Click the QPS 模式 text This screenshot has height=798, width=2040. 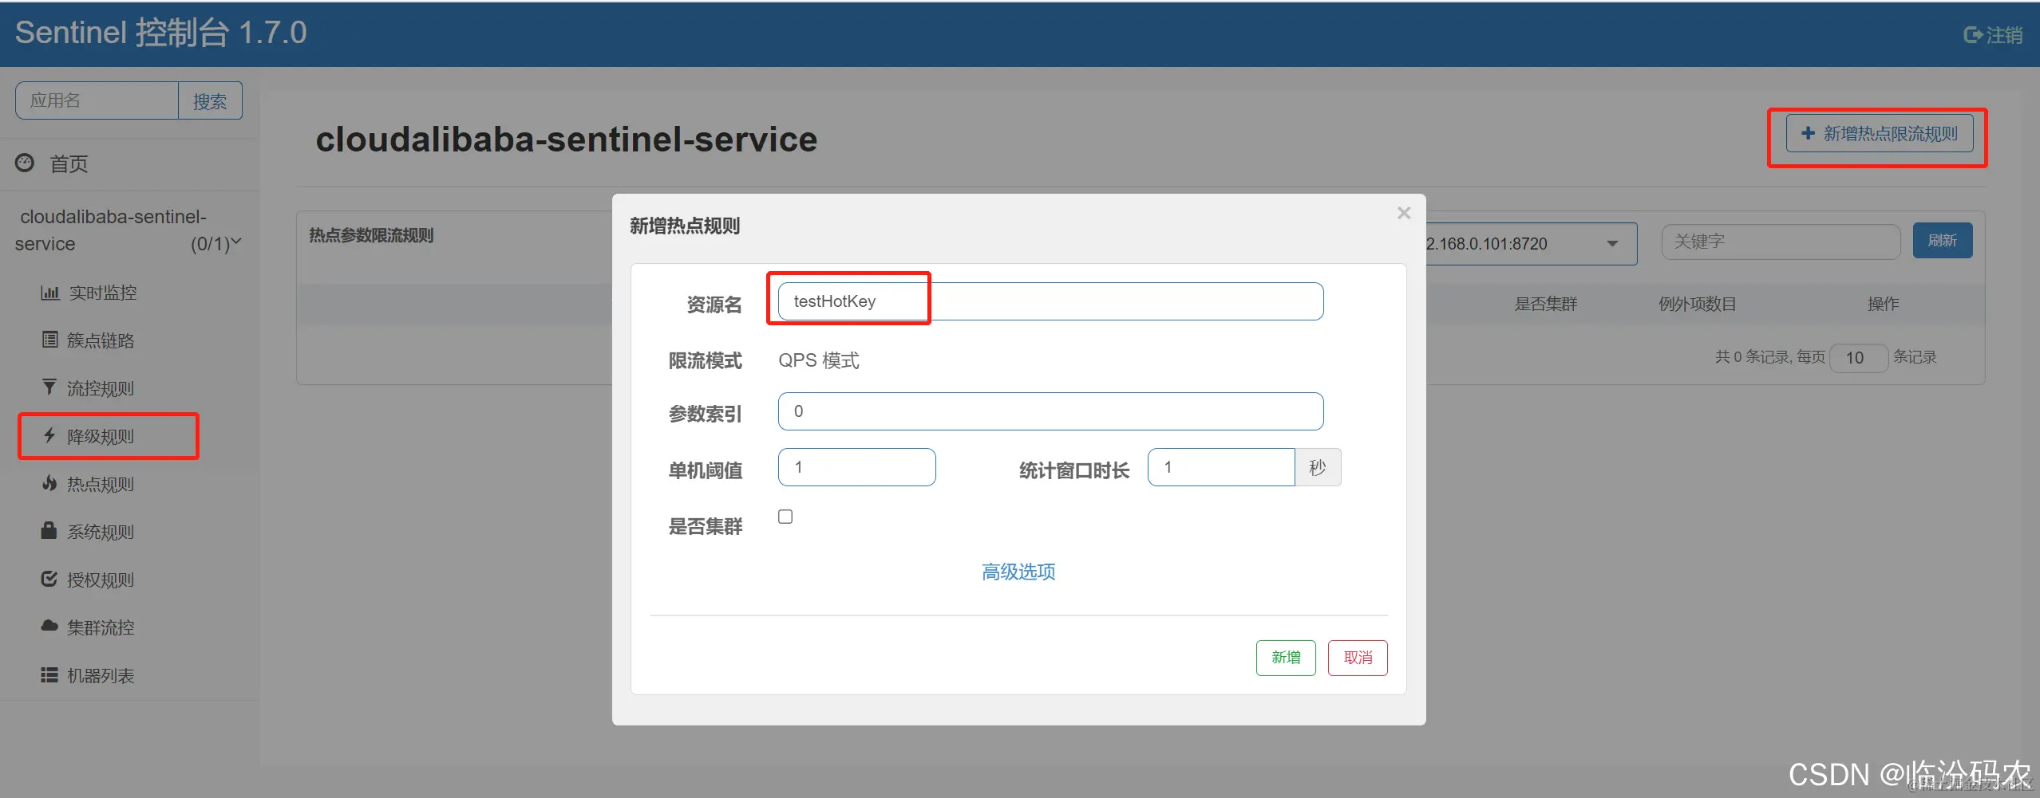coord(819,360)
